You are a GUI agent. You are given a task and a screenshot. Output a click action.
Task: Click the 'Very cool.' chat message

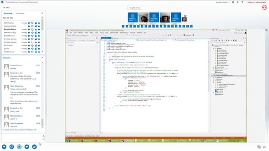[14, 126]
